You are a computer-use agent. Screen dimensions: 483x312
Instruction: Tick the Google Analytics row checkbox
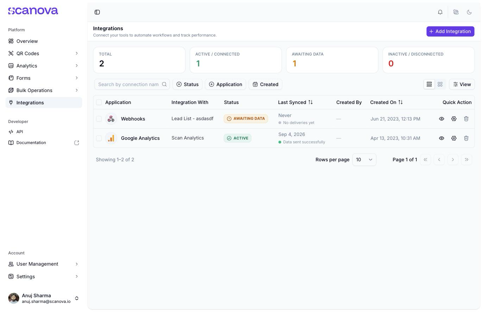pyautogui.click(x=99, y=138)
